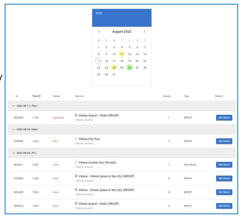Image resolution: width=243 pixels, height=217 pixels.
Task: Open details for Vienna City Tour booking
Action: point(224,141)
